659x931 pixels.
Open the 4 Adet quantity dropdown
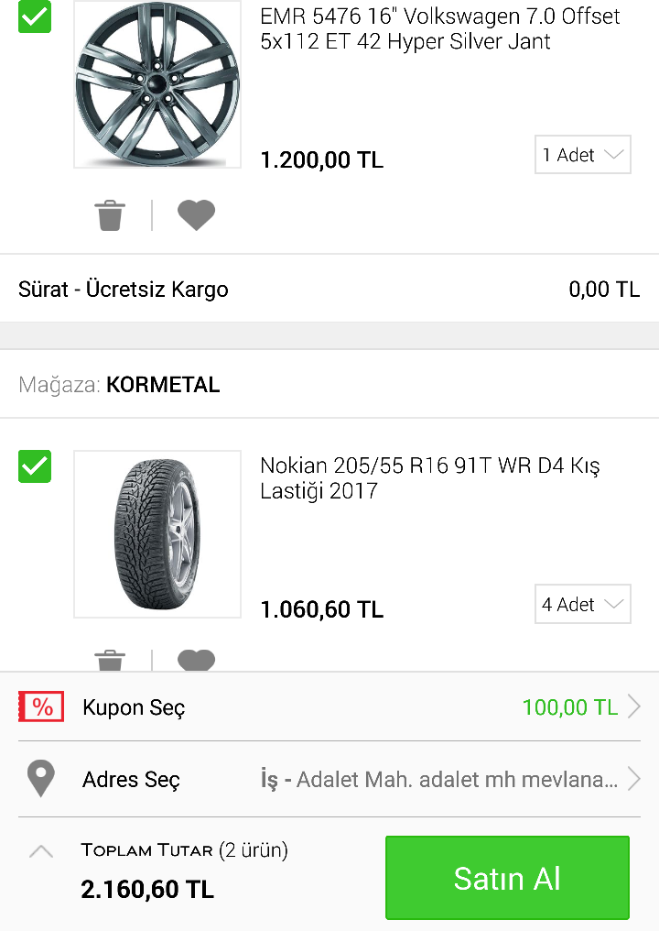pos(582,605)
